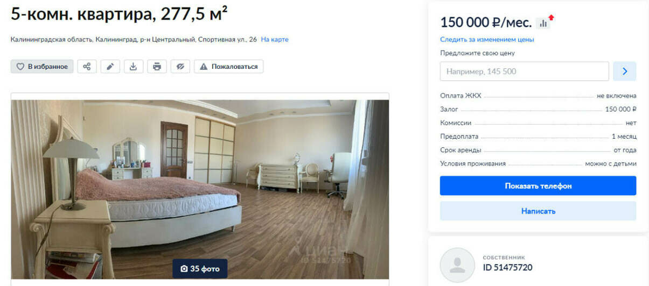
Task: Click the download listing icon
Action: coord(134,67)
